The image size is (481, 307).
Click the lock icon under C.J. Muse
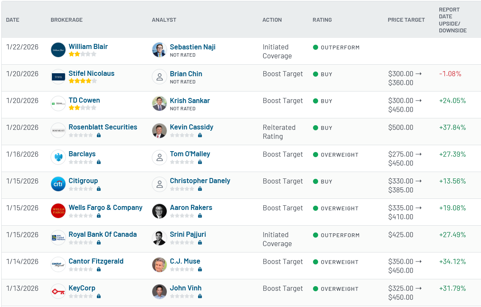[200, 269]
